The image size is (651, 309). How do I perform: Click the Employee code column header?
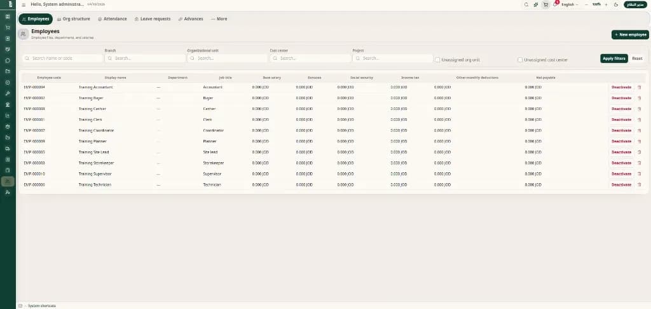[x=49, y=78]
